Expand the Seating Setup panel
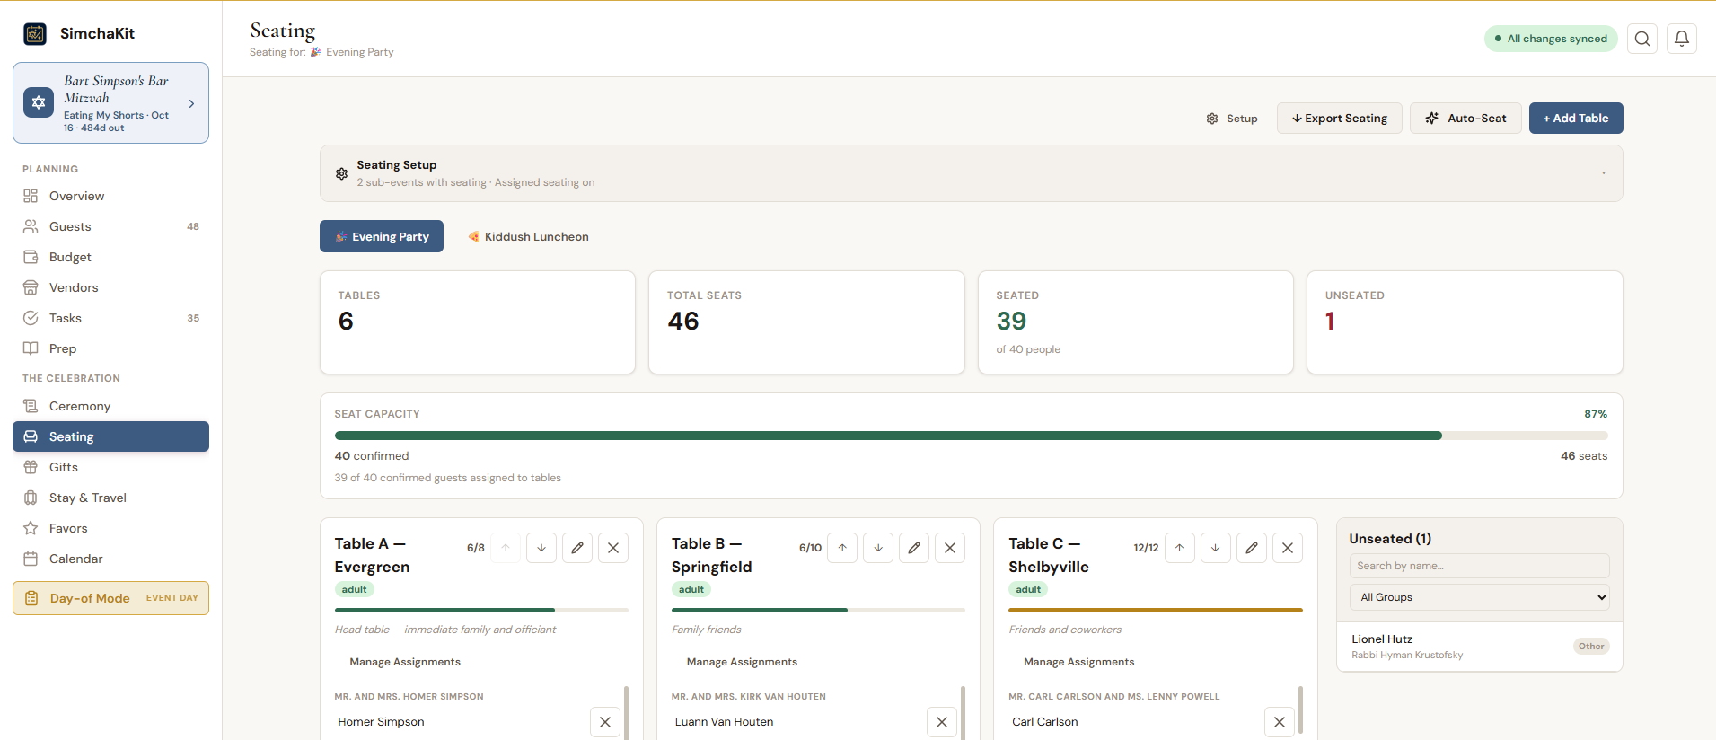1716x740 pixels. [971, 173]
